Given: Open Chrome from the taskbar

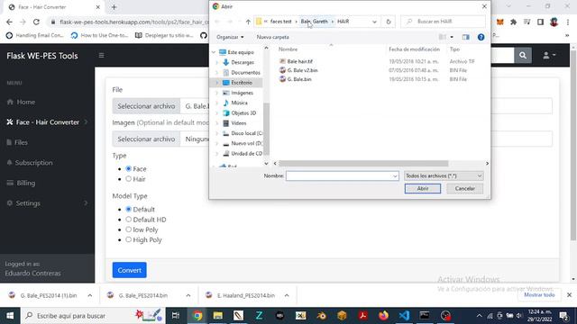Looking at the screenshot, I should pos(197,316).
